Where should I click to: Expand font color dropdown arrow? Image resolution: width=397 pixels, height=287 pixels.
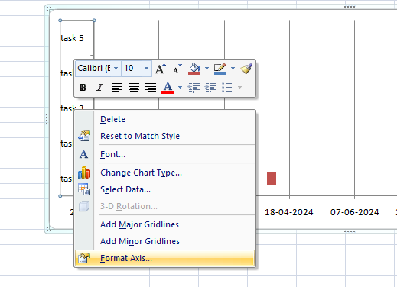(x=181, y=88)
